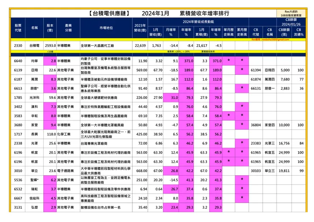Click the 6.94 revenue cell for 瑞耘
Image resolution: width=314 pixels, height=222 pixels.
[140, 189]
